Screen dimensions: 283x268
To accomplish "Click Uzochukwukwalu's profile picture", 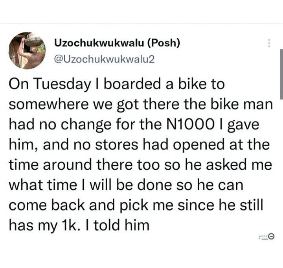I will tap(27, 51).
